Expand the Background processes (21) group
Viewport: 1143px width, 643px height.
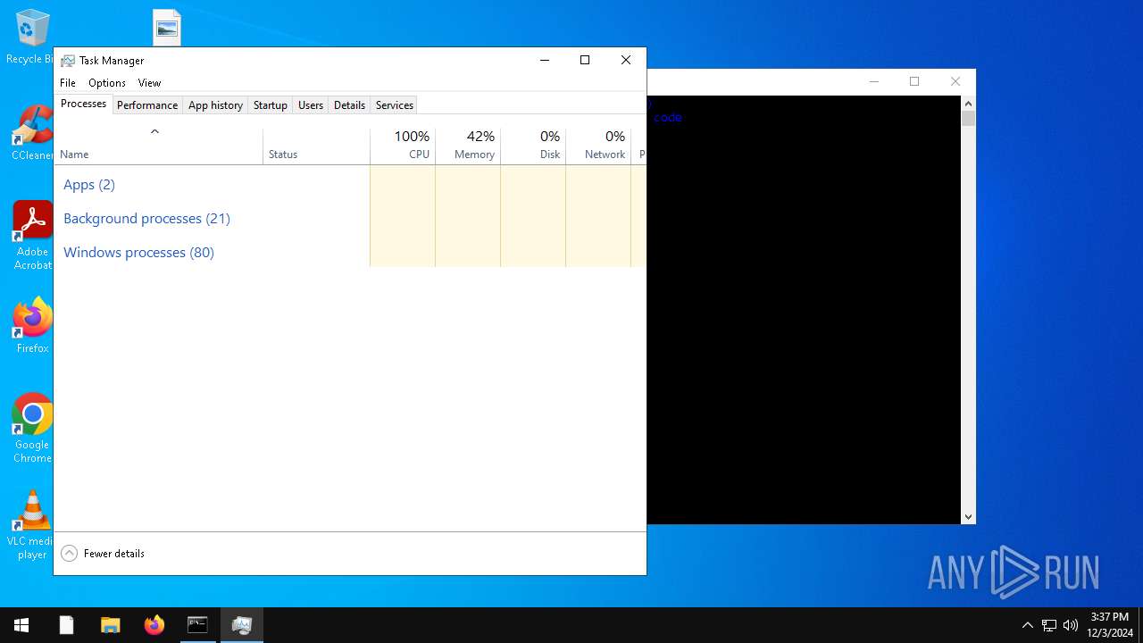[146, 218]
